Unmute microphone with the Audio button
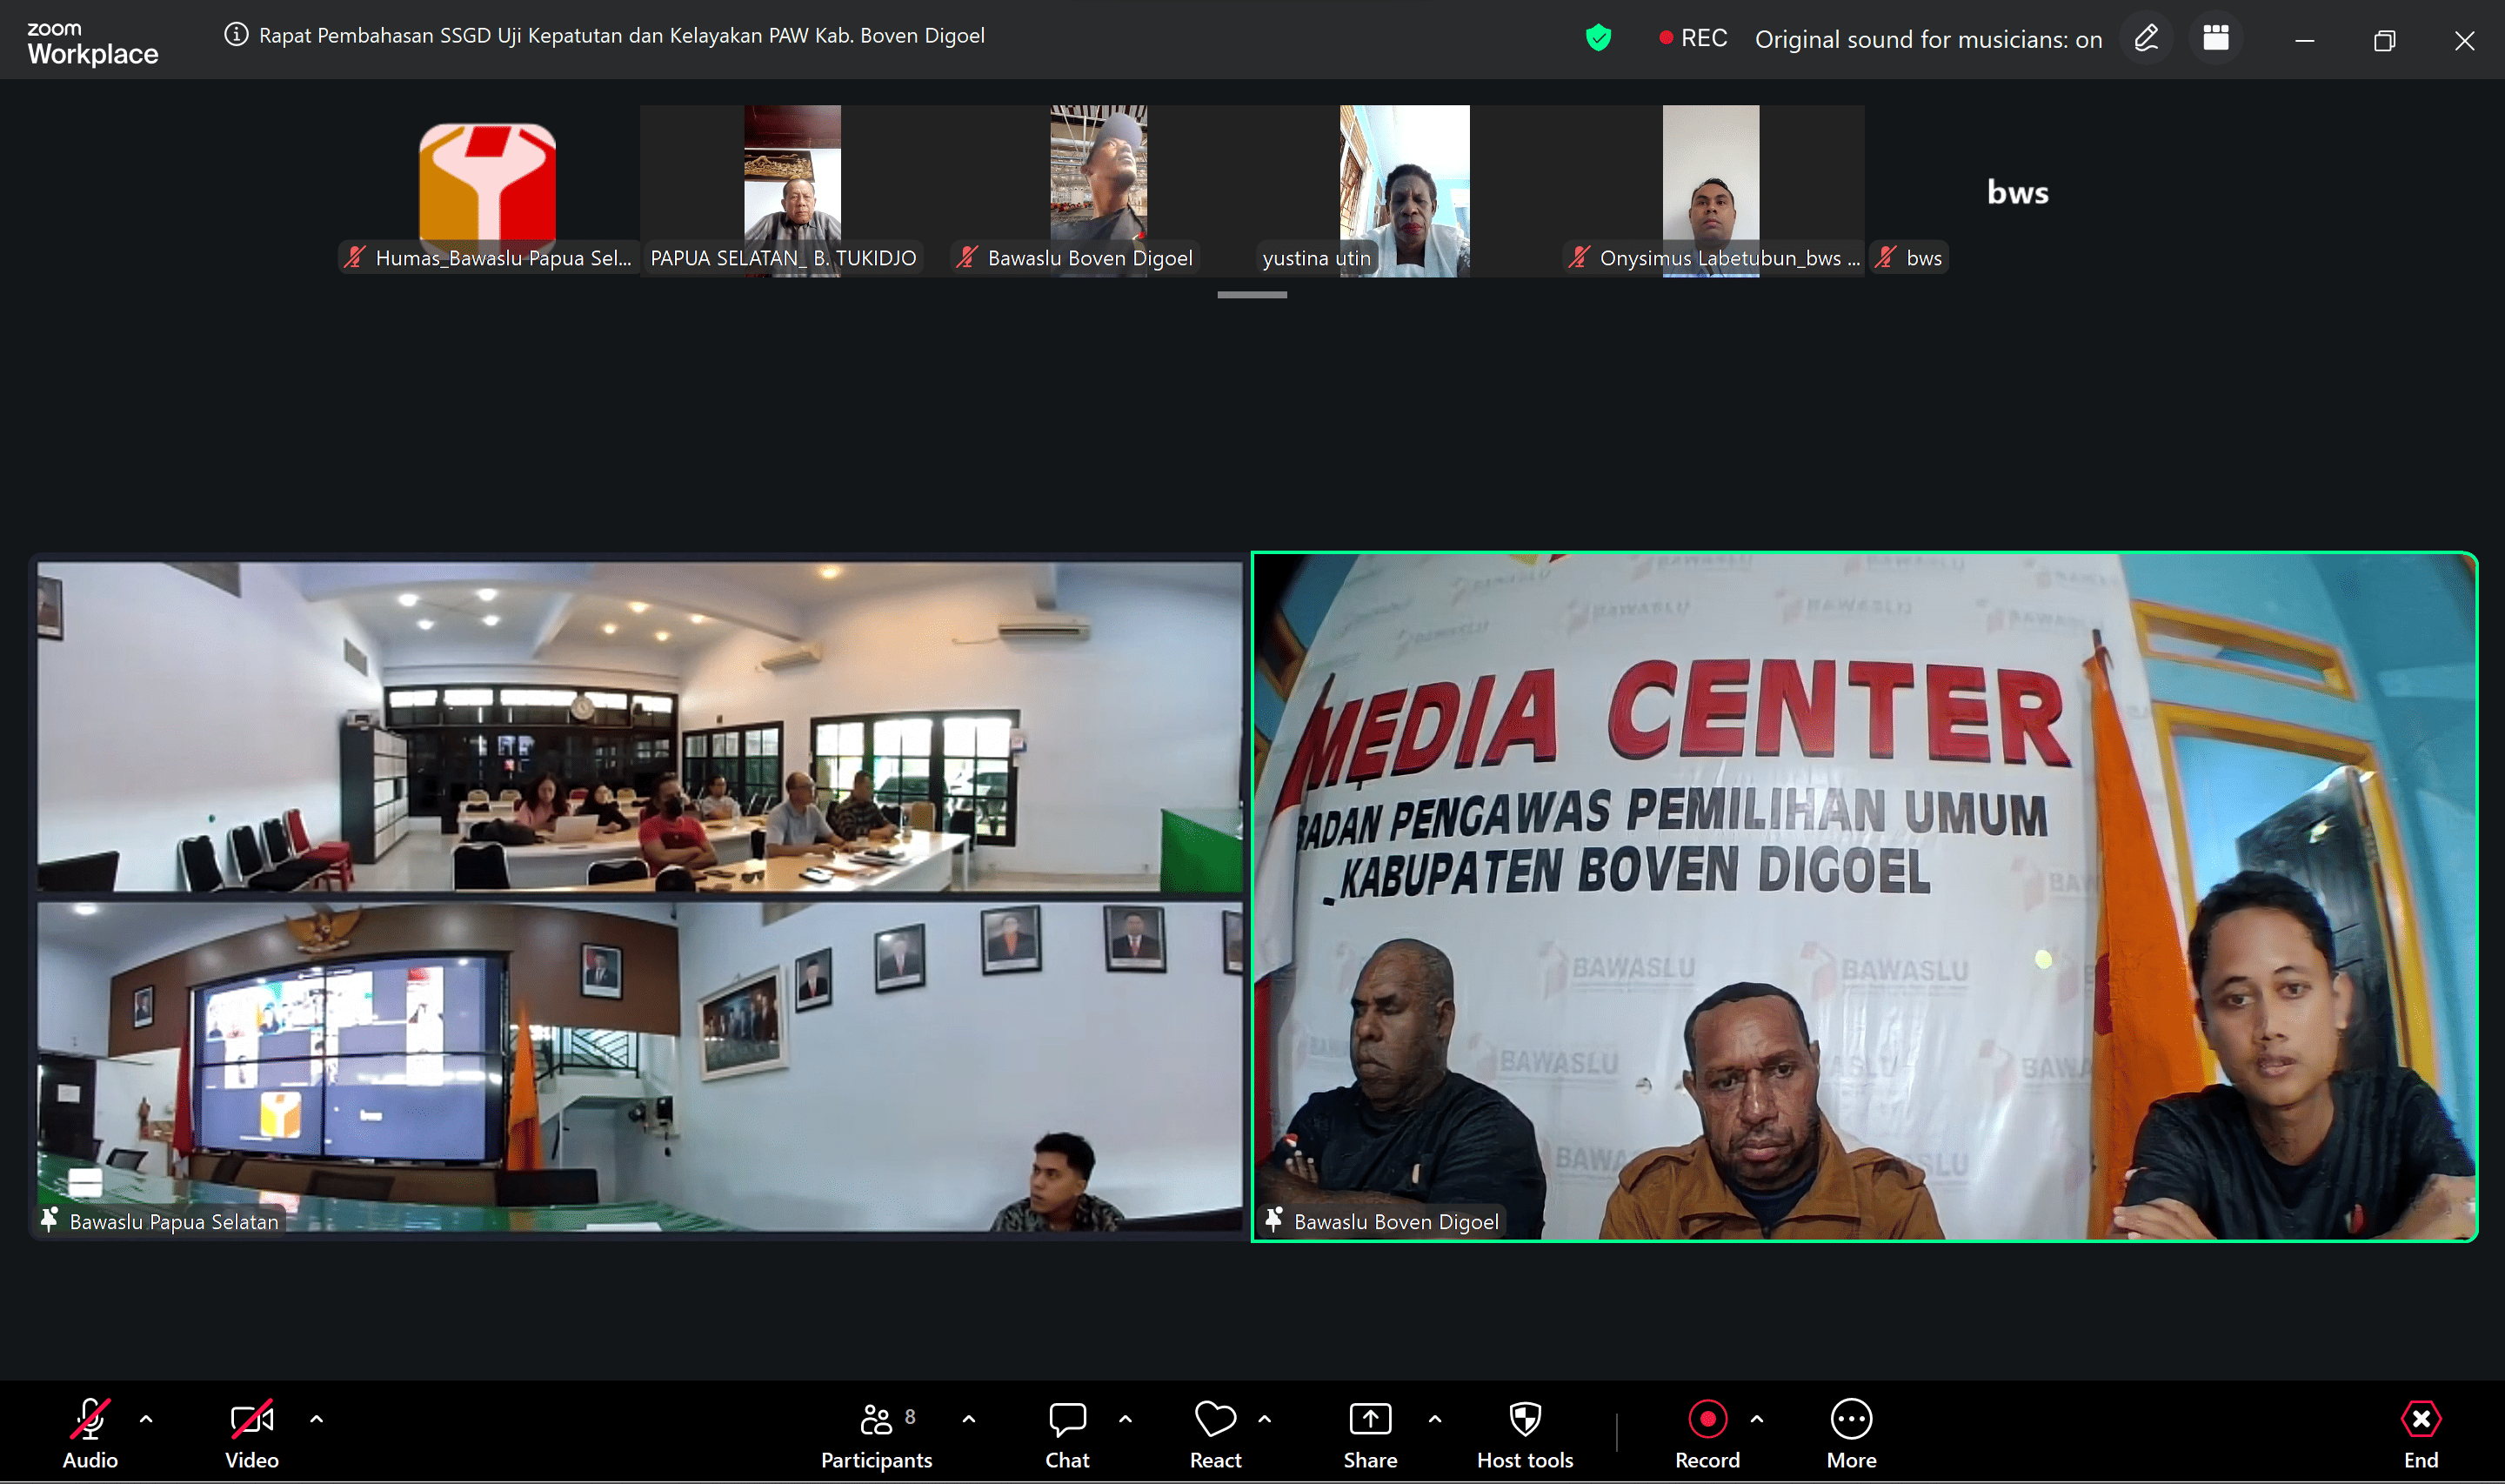 coord(90,1434)
